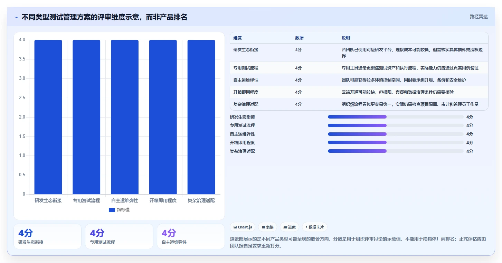This screenshot has height=263, width=502.
Task: Click the 专用测试流程 bar in the chart
Action: 86,117
